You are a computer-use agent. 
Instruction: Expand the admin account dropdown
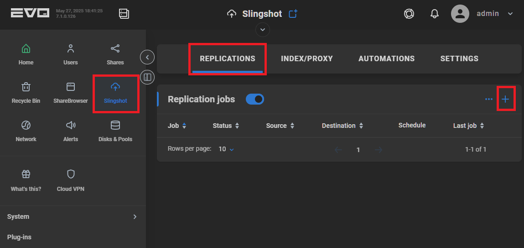[510, 14]
